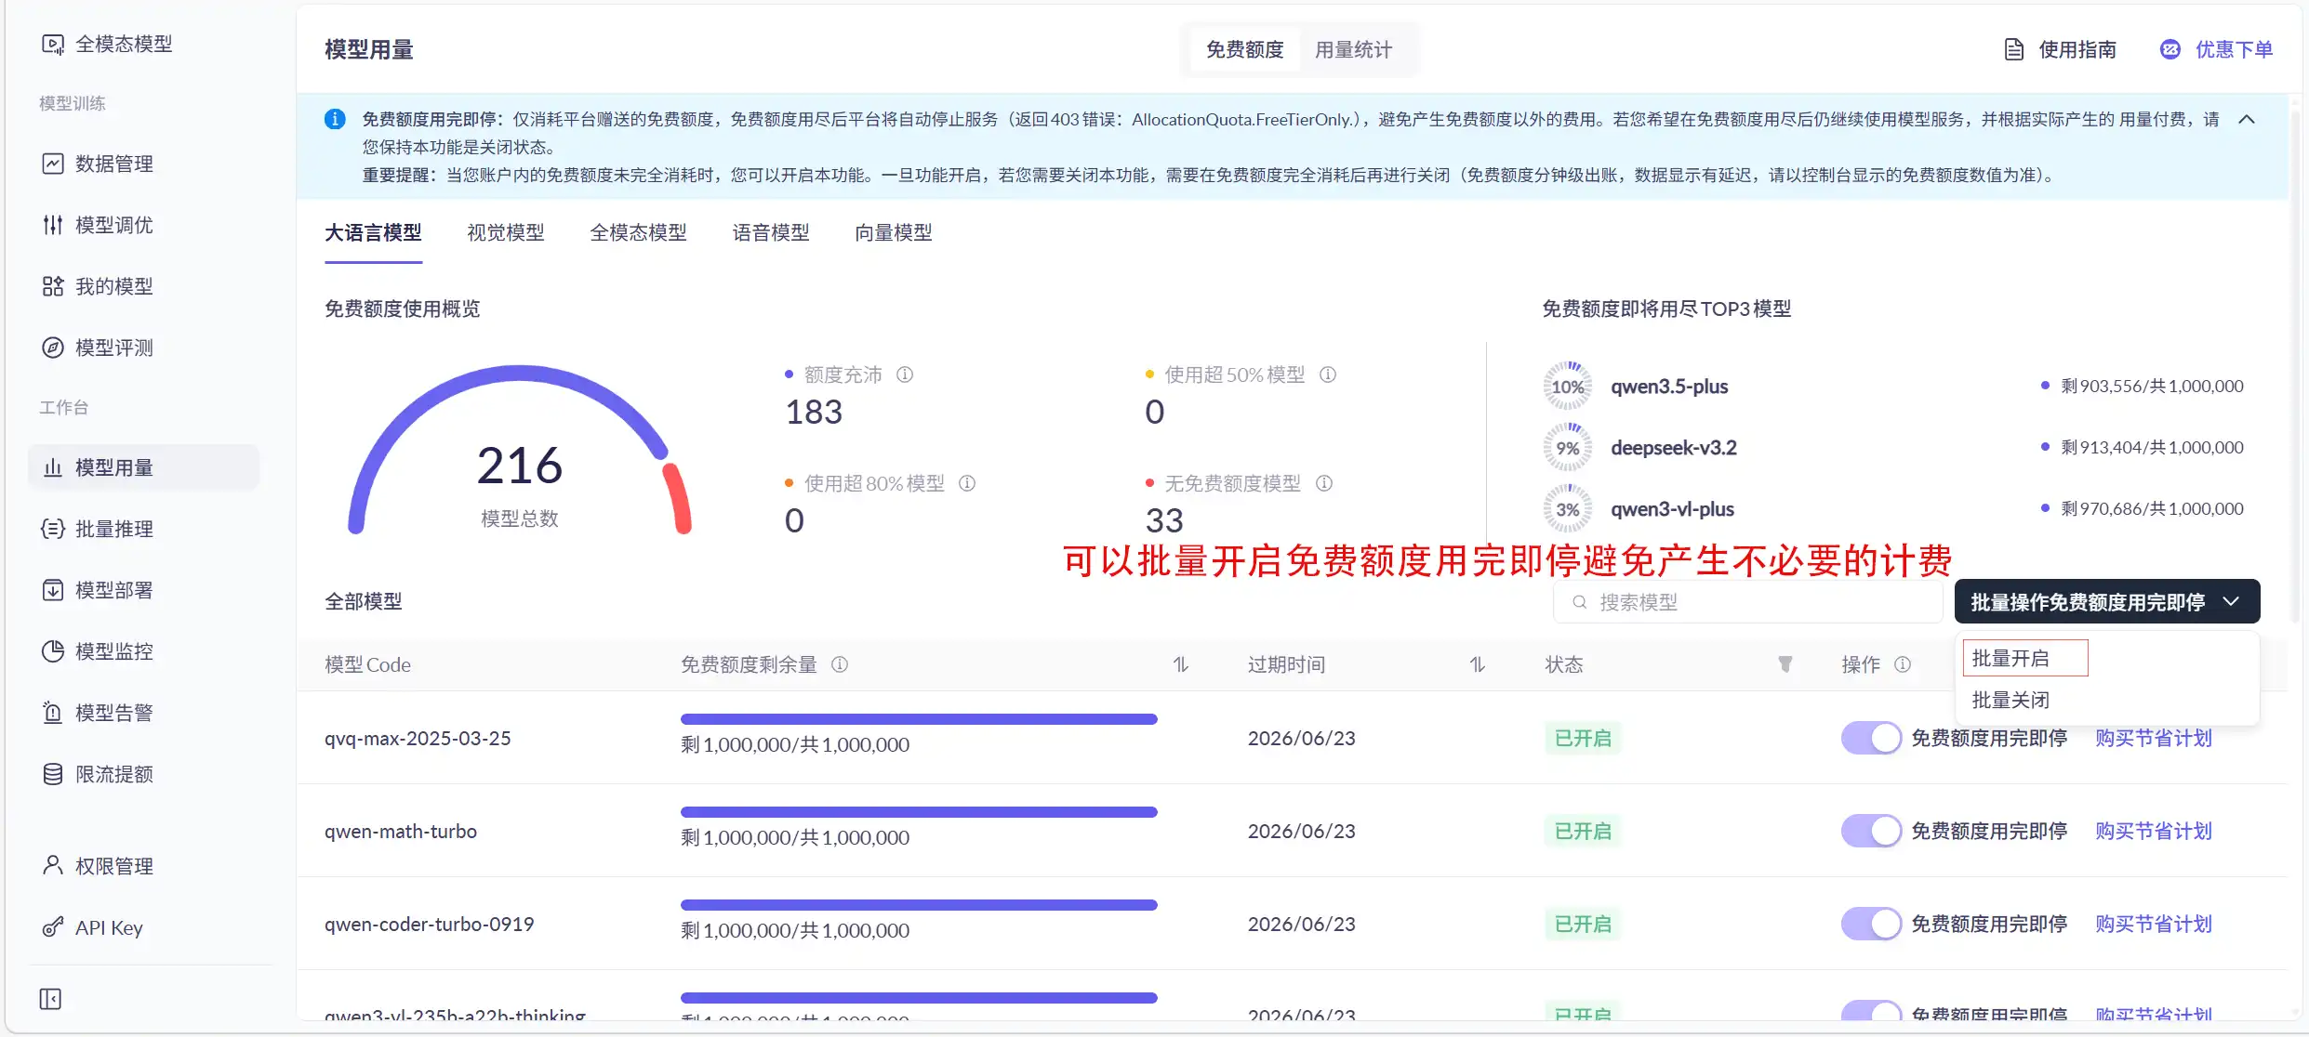Switch to the 免费额度 tab
The width and height of the screenshot is (2309, 1037).
tap(1244, 50)
